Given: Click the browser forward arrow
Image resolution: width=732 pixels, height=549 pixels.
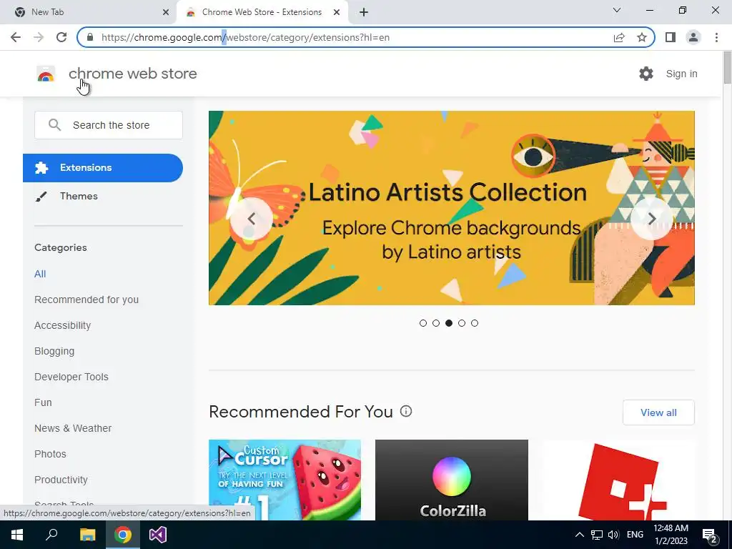Looking at the screenshot, I should 39,37.
